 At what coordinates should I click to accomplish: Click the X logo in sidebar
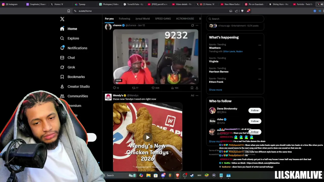62,19
